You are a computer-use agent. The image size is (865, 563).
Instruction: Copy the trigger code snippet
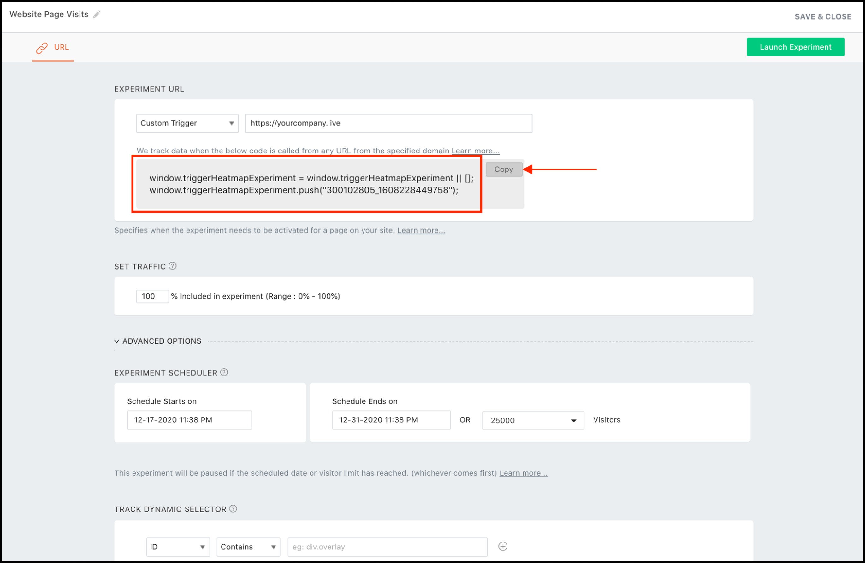pyautogui.click(x=503, y=169)
